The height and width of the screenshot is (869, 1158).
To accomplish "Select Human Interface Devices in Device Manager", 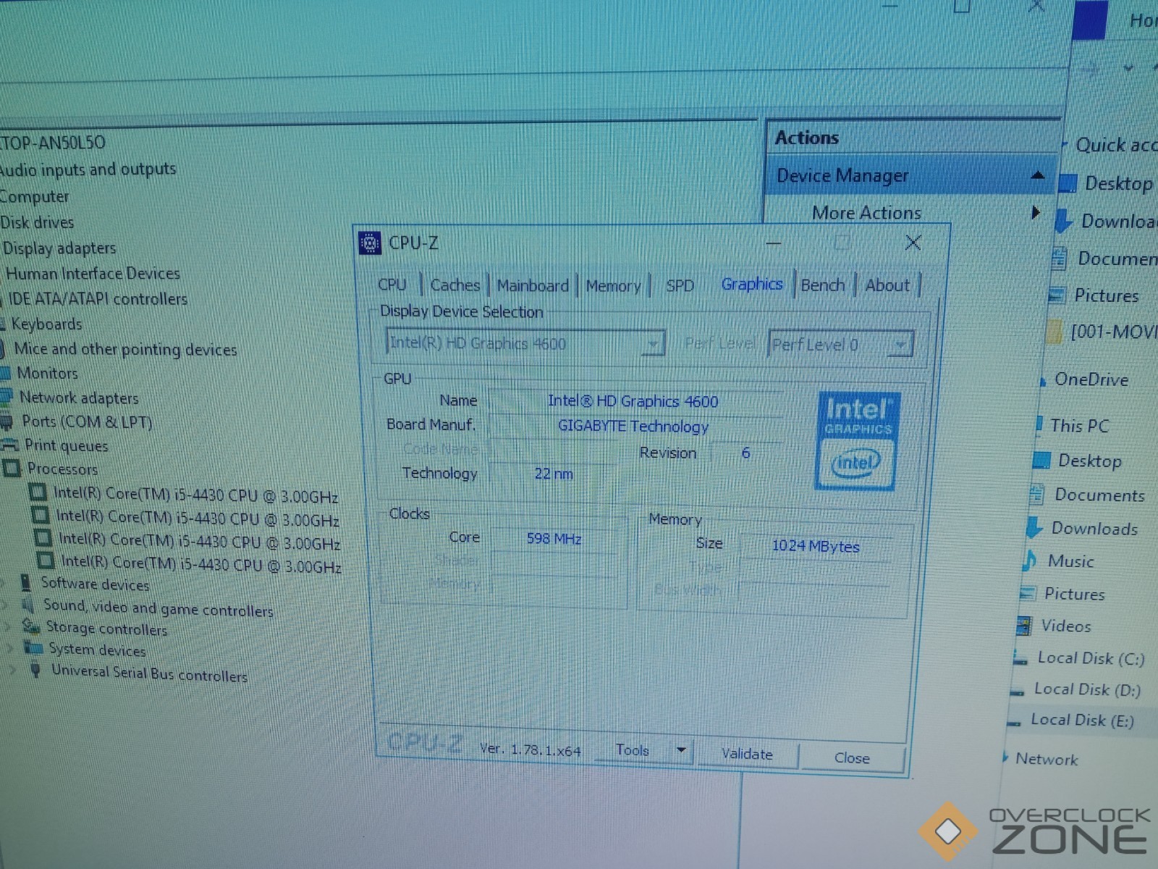I will click(x=93, y=273).
